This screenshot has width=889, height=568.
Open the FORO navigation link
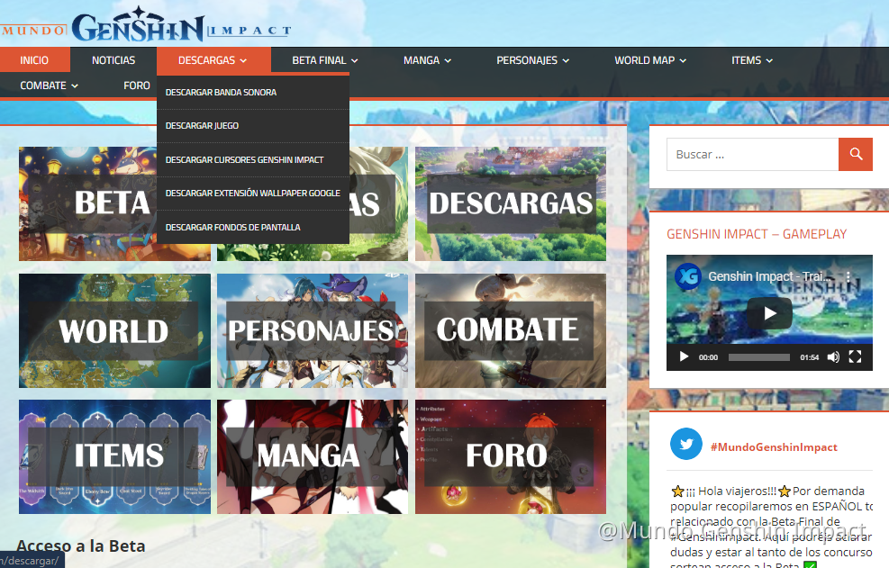point(137,85)
